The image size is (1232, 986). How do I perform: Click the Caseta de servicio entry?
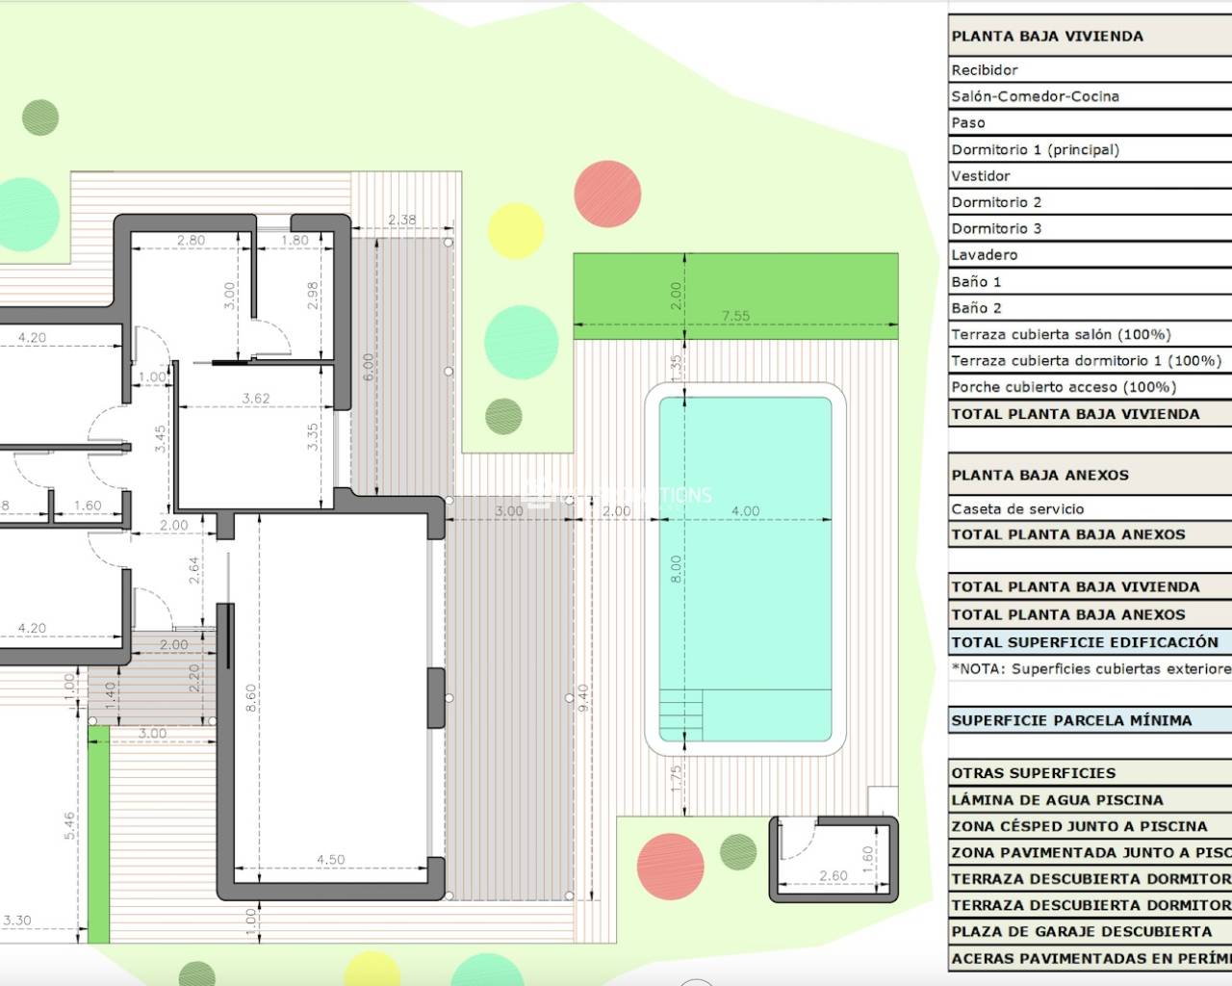(1017, 507)
